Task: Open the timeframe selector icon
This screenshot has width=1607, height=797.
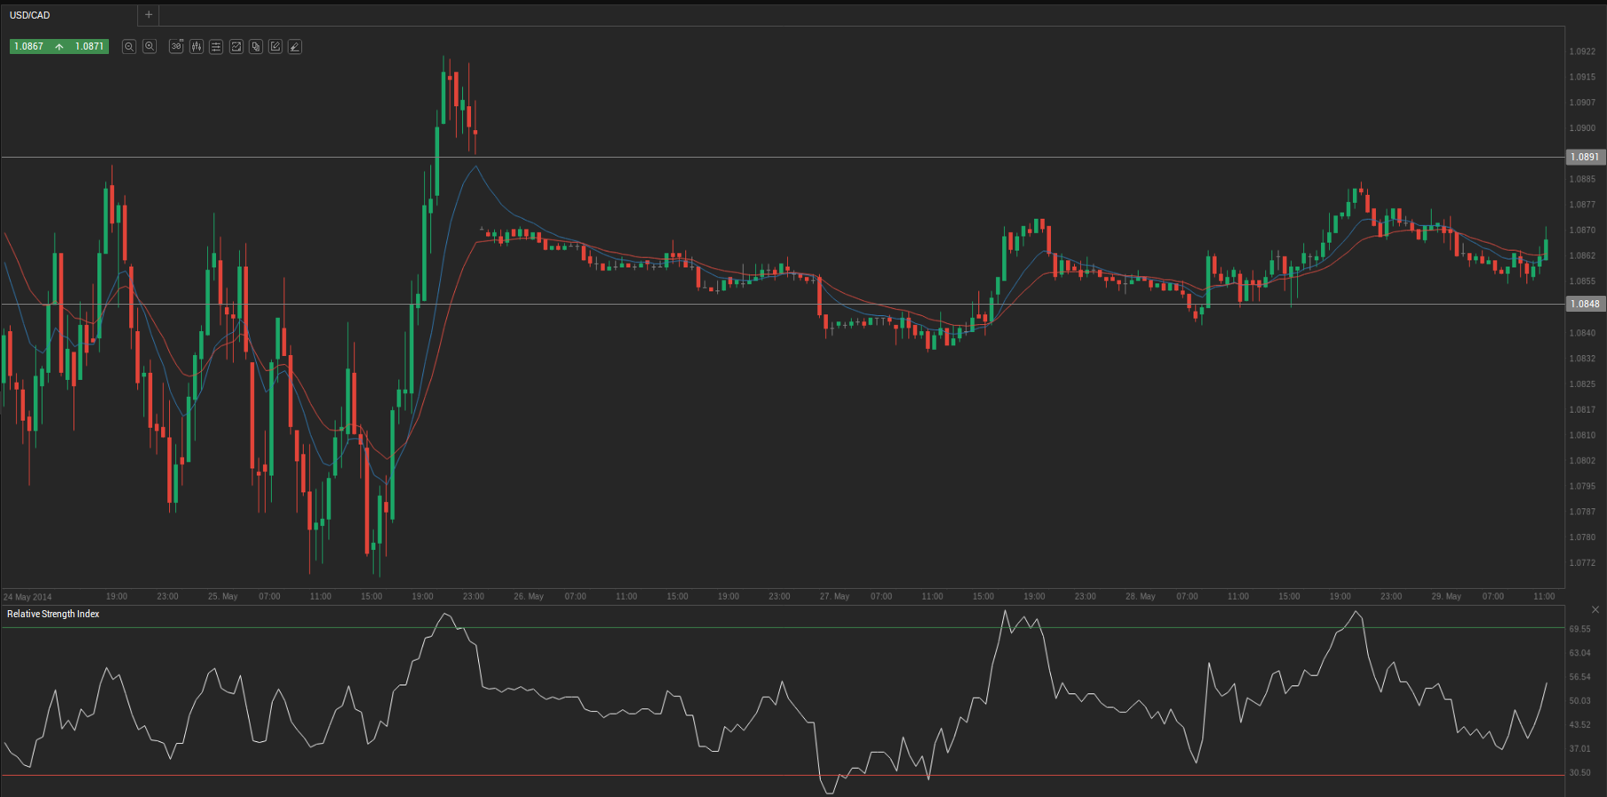Action: [176, 47]
